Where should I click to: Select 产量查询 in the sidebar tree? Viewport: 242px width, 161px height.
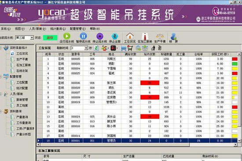22,117
